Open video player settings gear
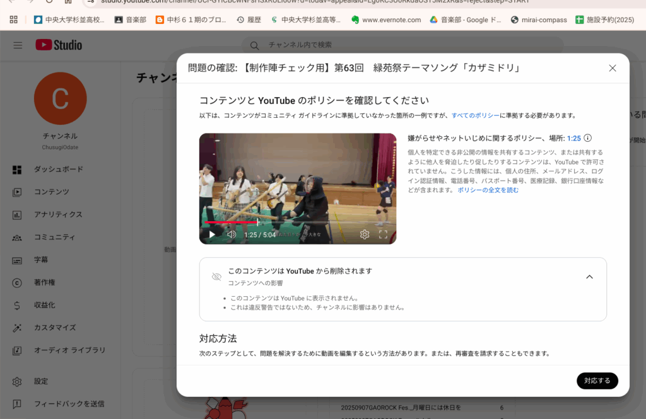The width and height of the screenshot is (646, 419). coord(365,234)
